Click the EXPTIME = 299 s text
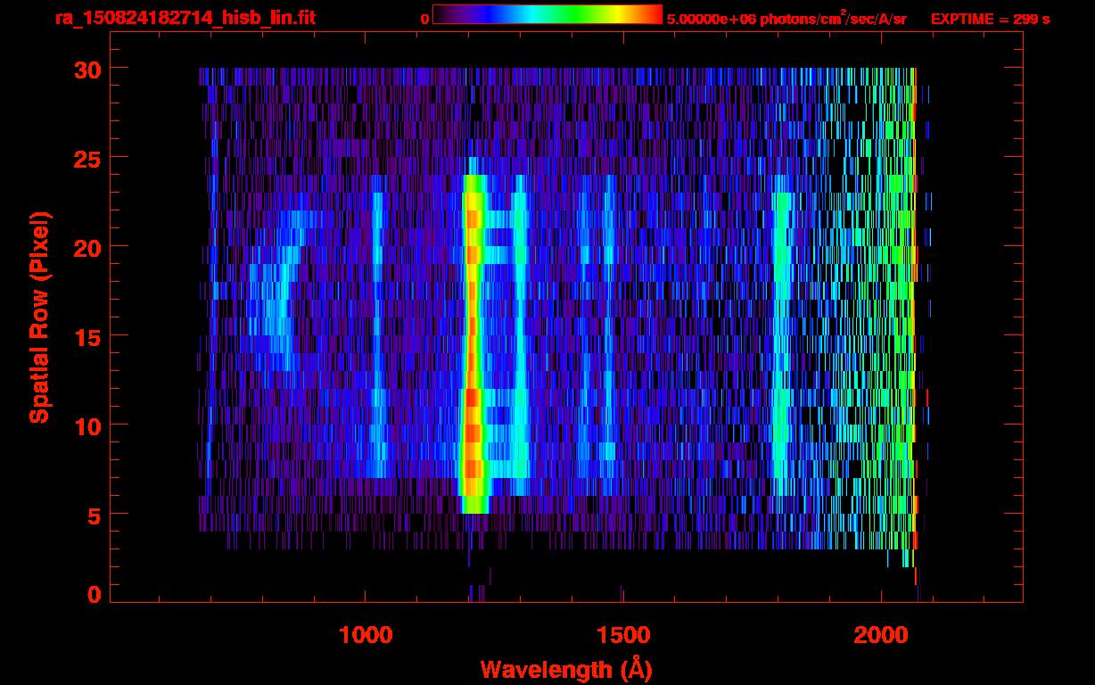Image resolution: width=1095 pixels, height=685 pixels. coord(990,19)
